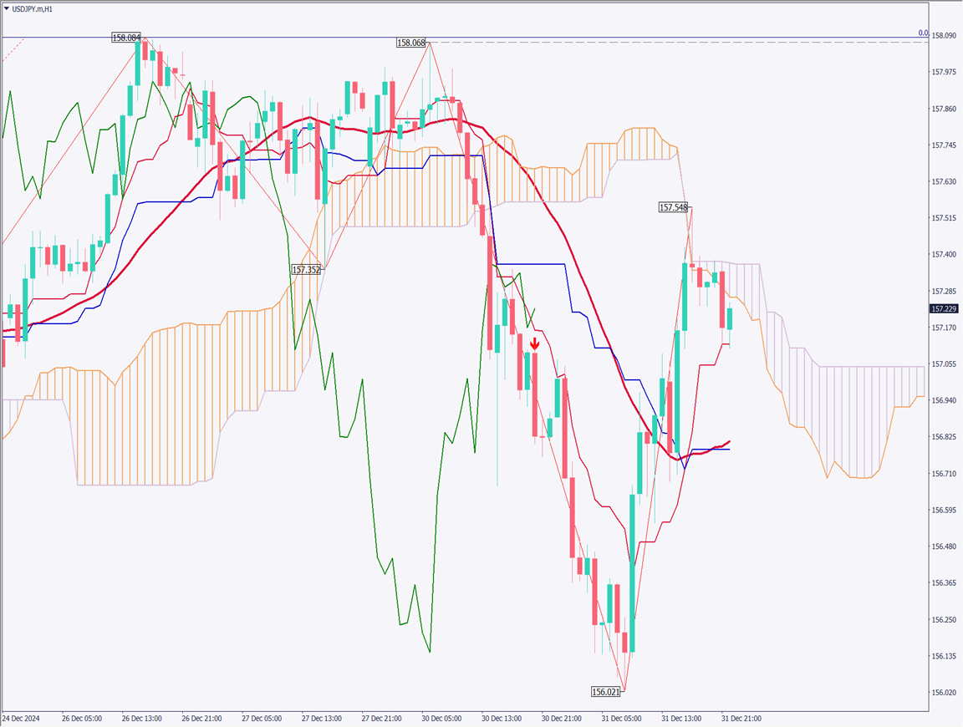Screen dimensions: 963x727
Task: Click the 0.0 Fibonacci level label
Action: [923, 33]
